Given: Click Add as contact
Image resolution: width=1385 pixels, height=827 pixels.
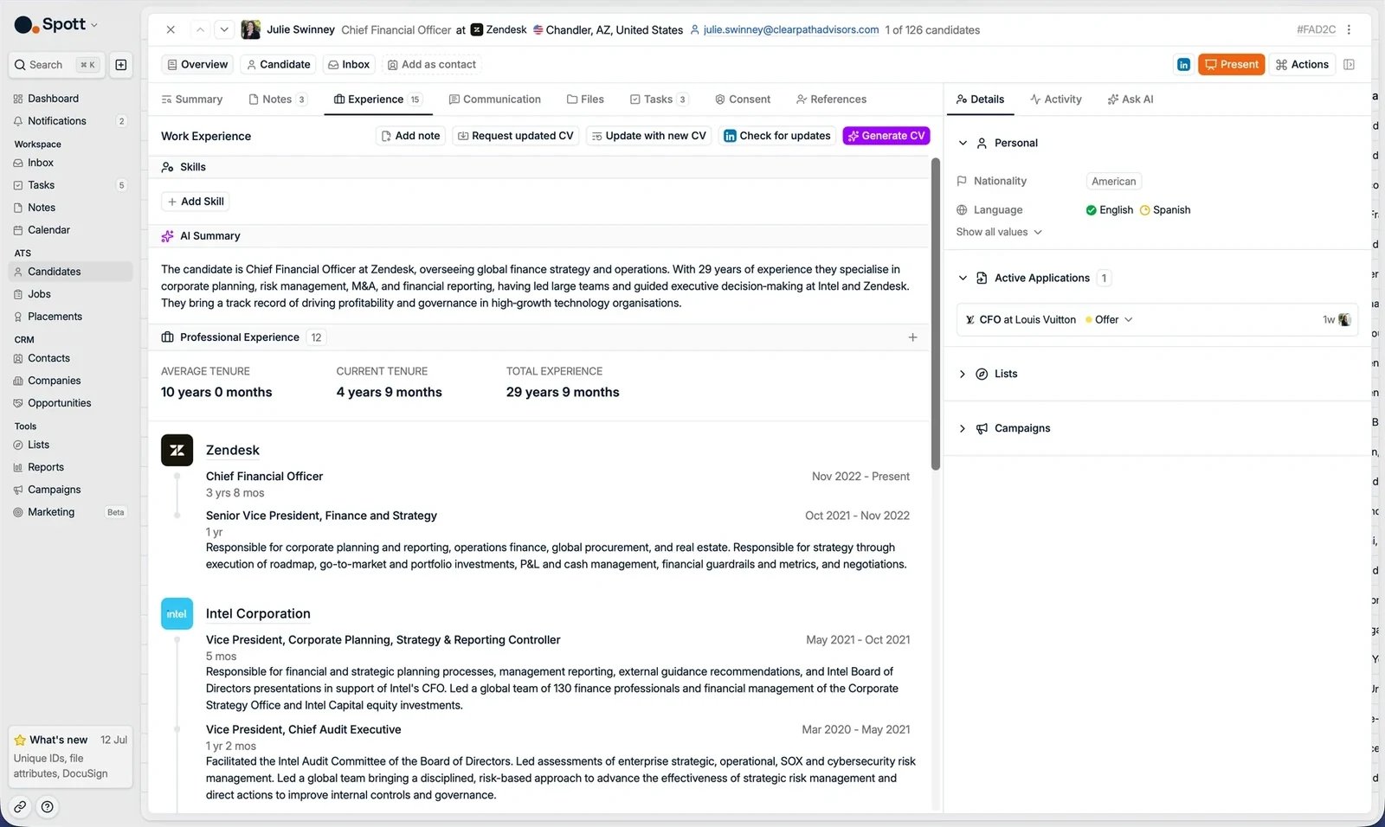Looking at the screenshot, I should 432,65.
